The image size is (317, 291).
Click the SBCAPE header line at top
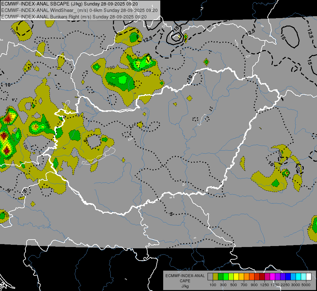pos(70,4)
